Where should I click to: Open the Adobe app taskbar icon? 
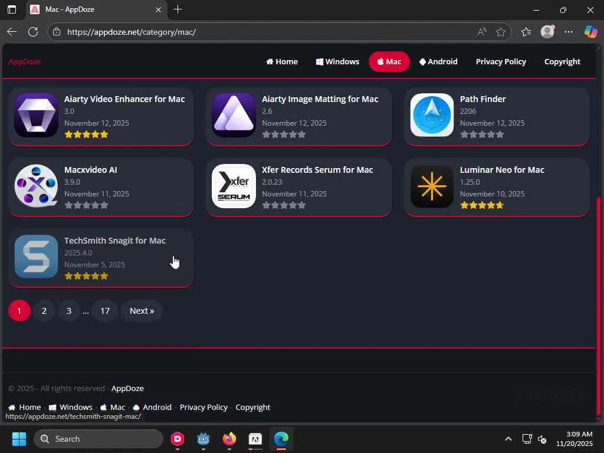pyautogui.click(x=255, y=439)
